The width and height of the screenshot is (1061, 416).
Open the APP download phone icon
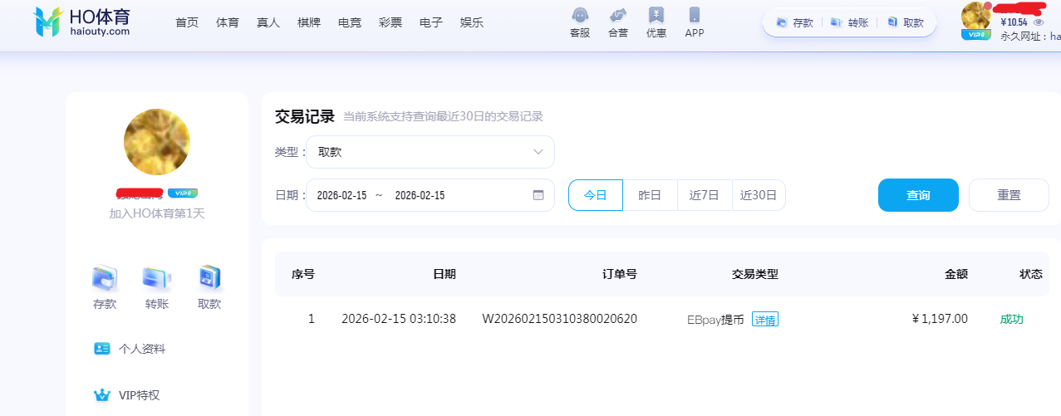coord(695,16)
